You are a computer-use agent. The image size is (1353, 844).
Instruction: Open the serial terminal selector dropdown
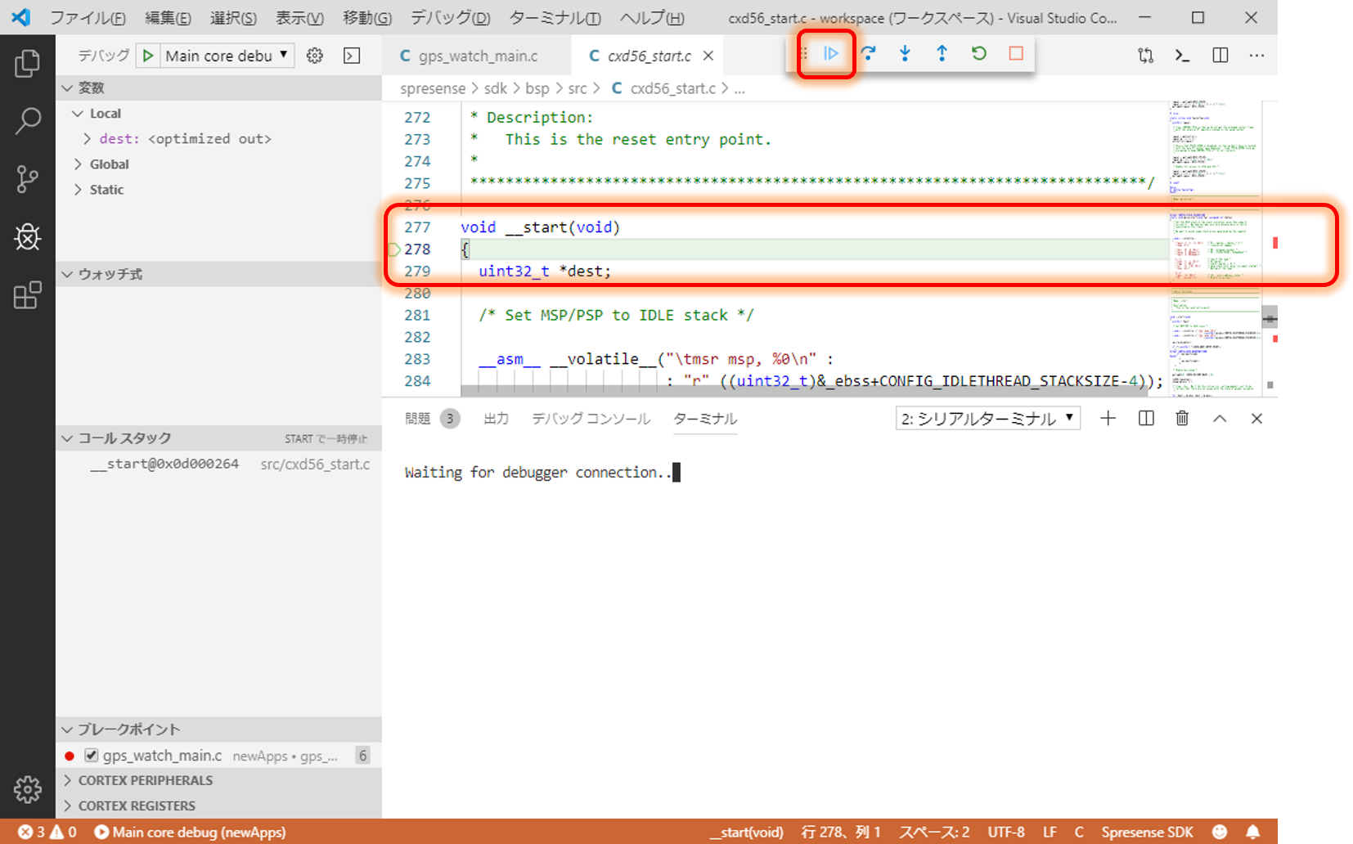[987, 419]
